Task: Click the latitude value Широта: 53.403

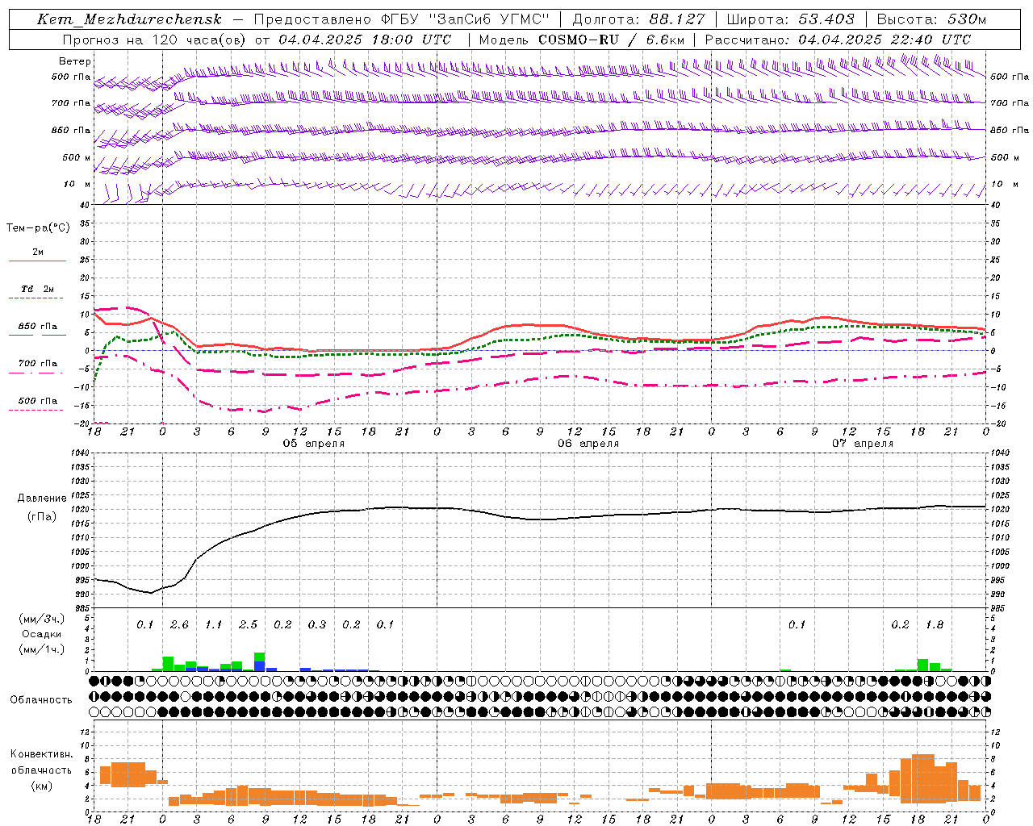Action: coord(791,19)
